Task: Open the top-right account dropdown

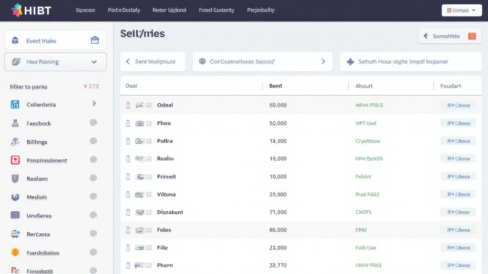Action: click(x=461, y=10)
